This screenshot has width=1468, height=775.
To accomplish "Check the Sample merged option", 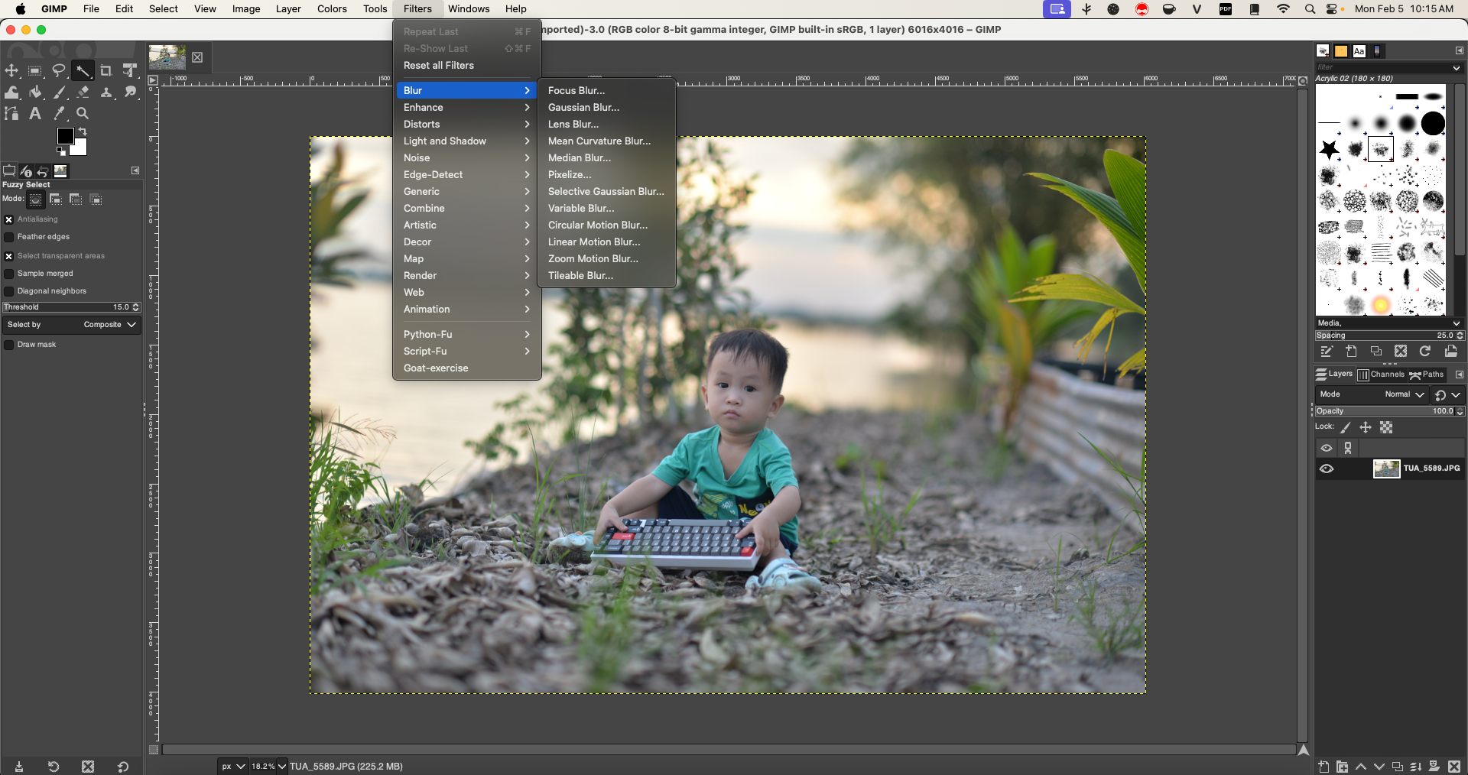I will point(9,274).
